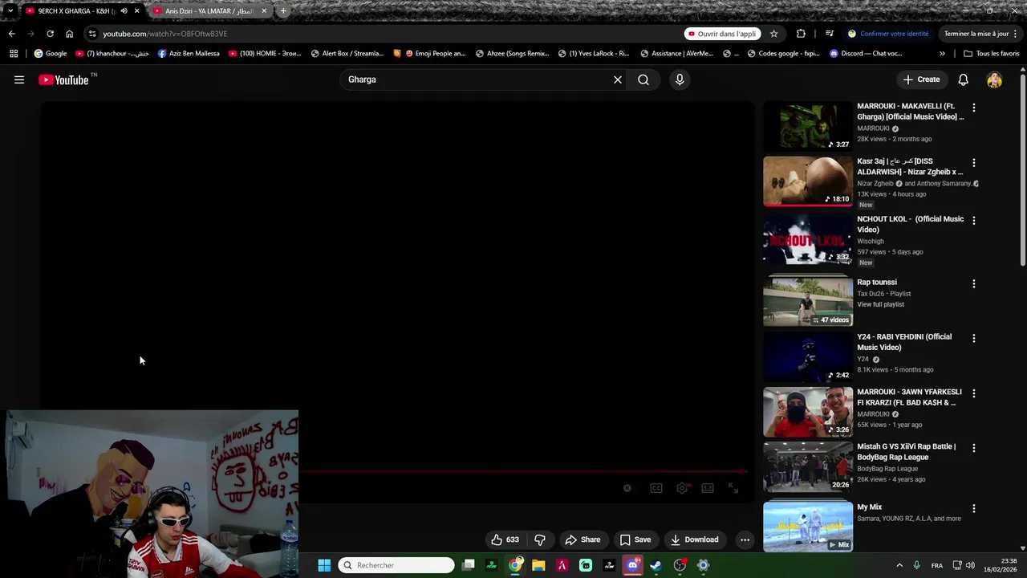Click Ouvrir dans l'appli button
Screen dimensions: 1027x578
pyautogui.click(x=722, y=34)
